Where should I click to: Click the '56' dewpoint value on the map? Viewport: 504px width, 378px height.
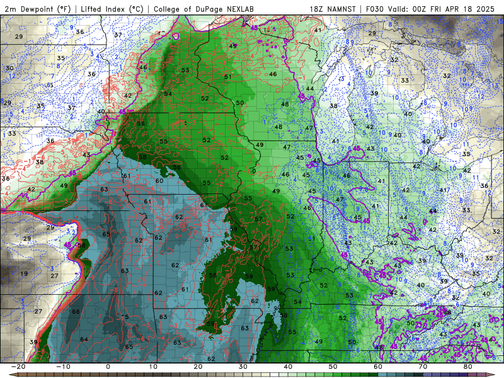click(x=140, y=123)
